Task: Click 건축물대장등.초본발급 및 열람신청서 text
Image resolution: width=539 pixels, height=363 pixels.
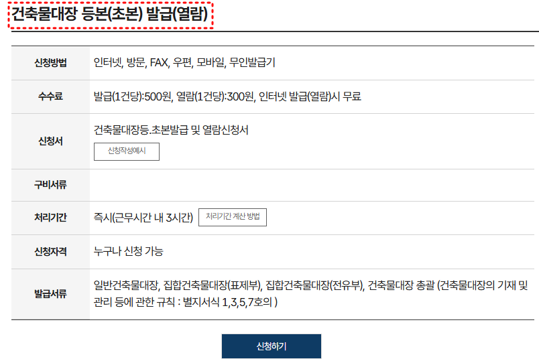Action: tap(171, 130)
